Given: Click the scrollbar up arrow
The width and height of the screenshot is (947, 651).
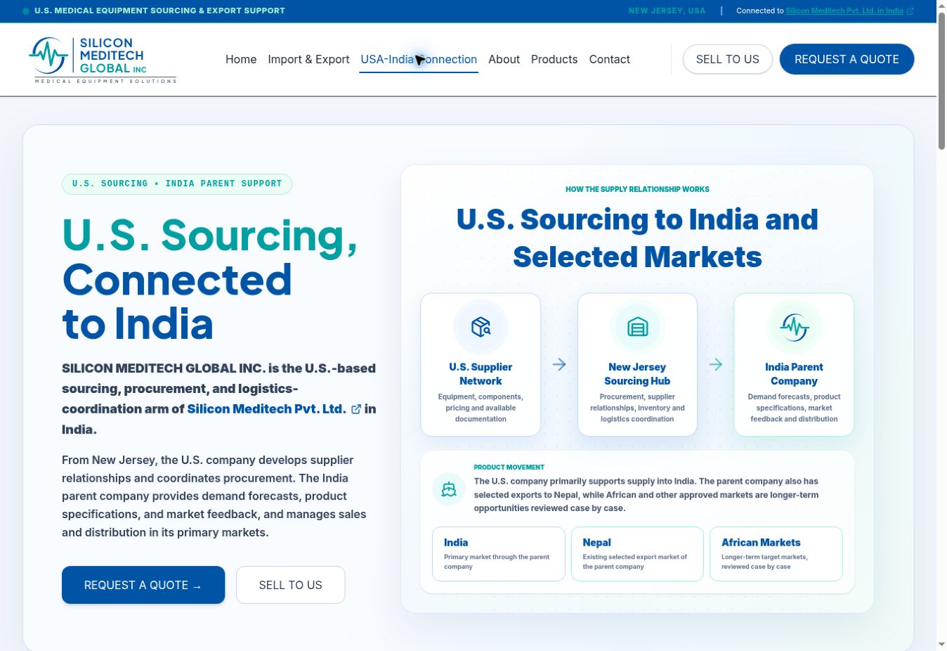Looking at the screenshot, I should tap(941, 5).
